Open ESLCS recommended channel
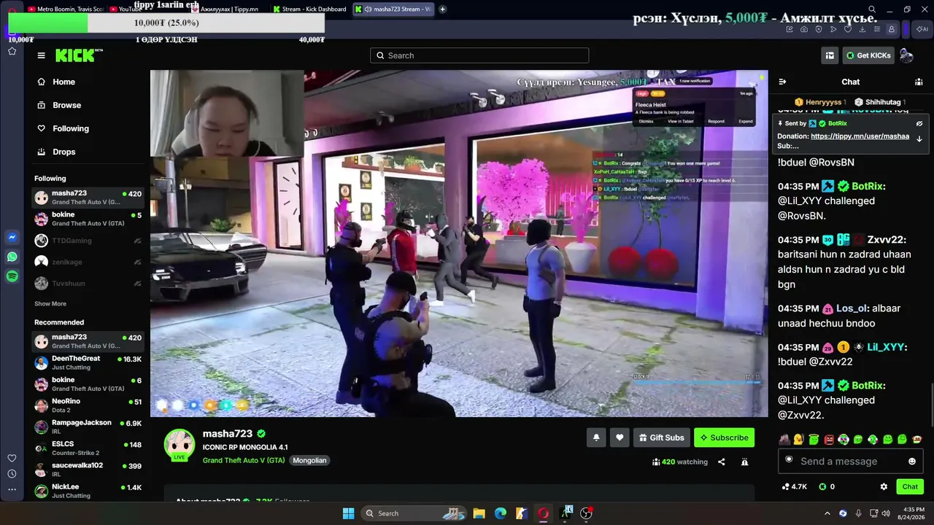Viewport: 934px width, 525px height. point(88,448)
